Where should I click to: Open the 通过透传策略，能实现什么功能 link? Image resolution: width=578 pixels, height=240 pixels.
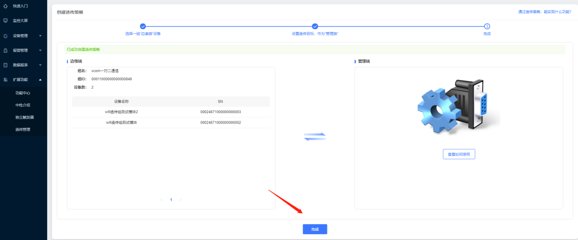tap(544, 12)
